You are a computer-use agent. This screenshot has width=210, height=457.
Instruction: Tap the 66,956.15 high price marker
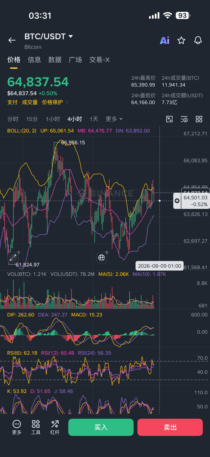tap(73, 142)
